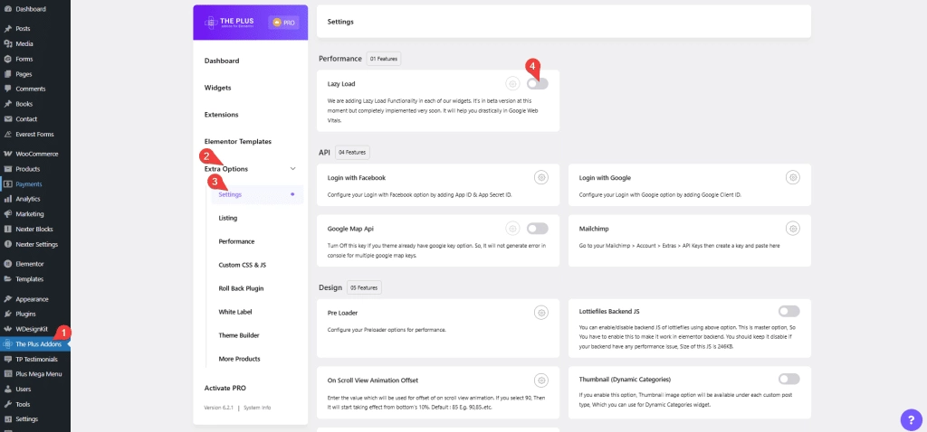Open Listing submenu item

[227, 218]
